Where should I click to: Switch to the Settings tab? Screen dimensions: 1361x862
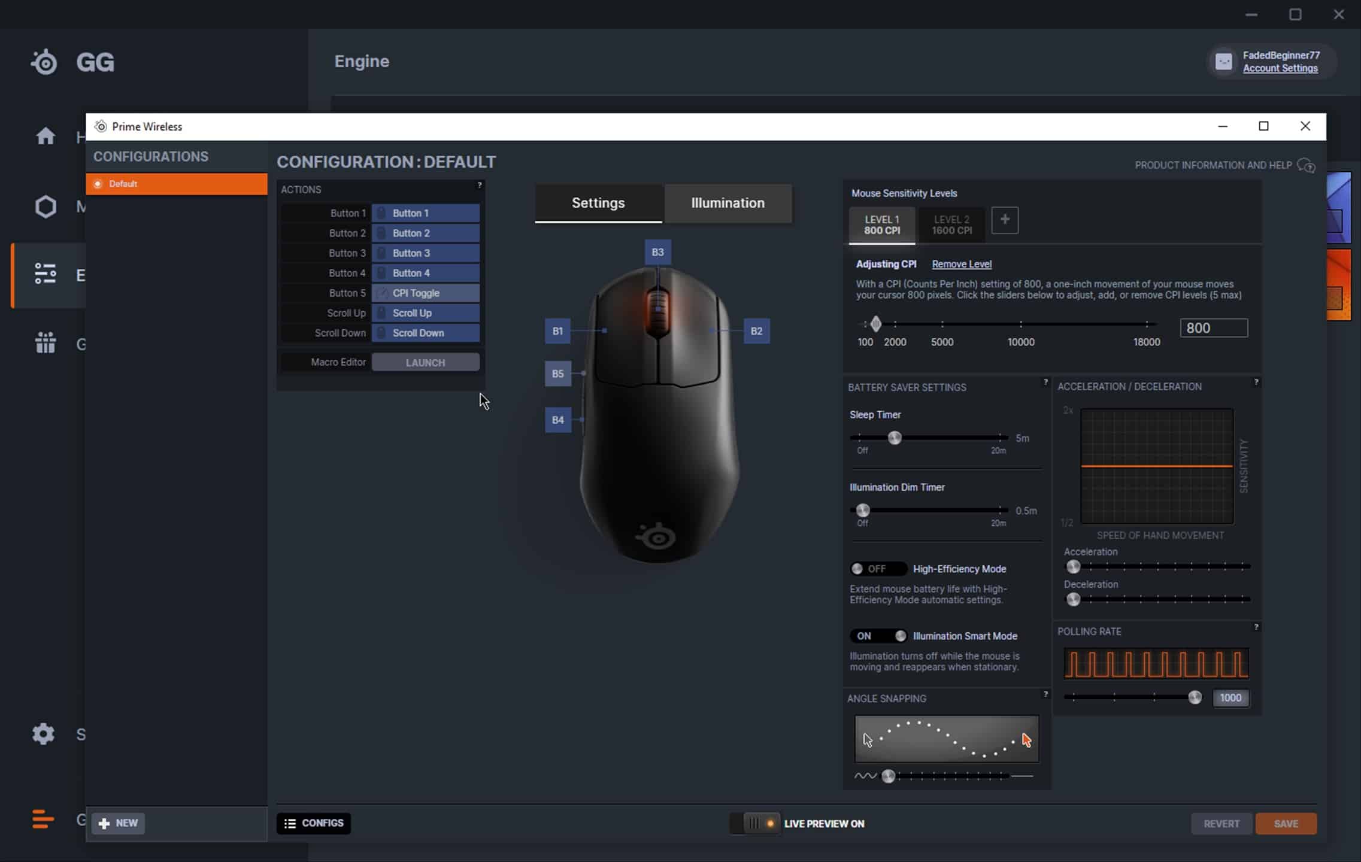tap(598, 203)
